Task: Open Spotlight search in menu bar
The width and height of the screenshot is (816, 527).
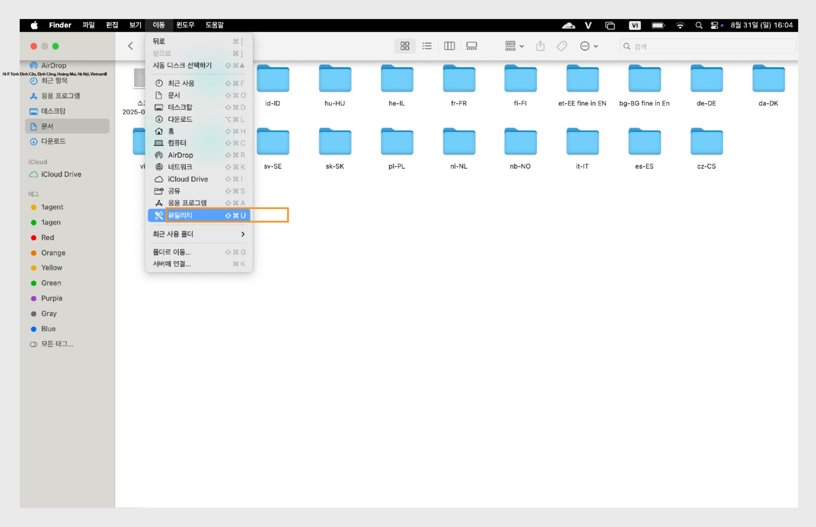Action: point(698,25)
